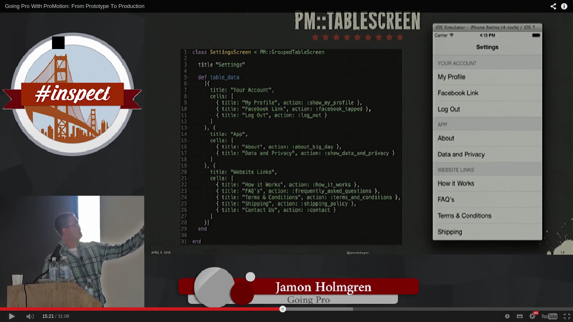Toggle the red HD quality badge
This screenshot has width=573, height=322.
click(x=536, y=313)
